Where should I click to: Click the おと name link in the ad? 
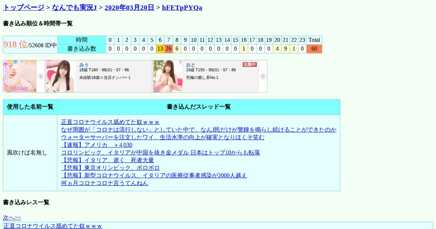point(191,65)
